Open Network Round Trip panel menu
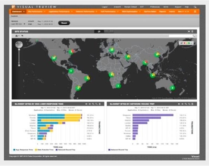Screen dimensions: 209x166 192,104
